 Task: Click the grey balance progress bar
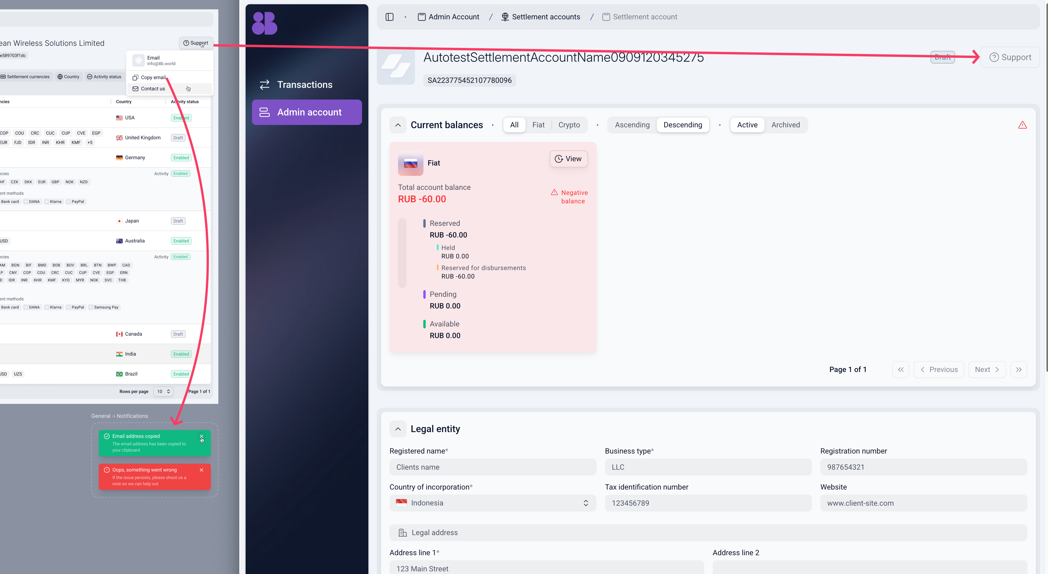402,253
